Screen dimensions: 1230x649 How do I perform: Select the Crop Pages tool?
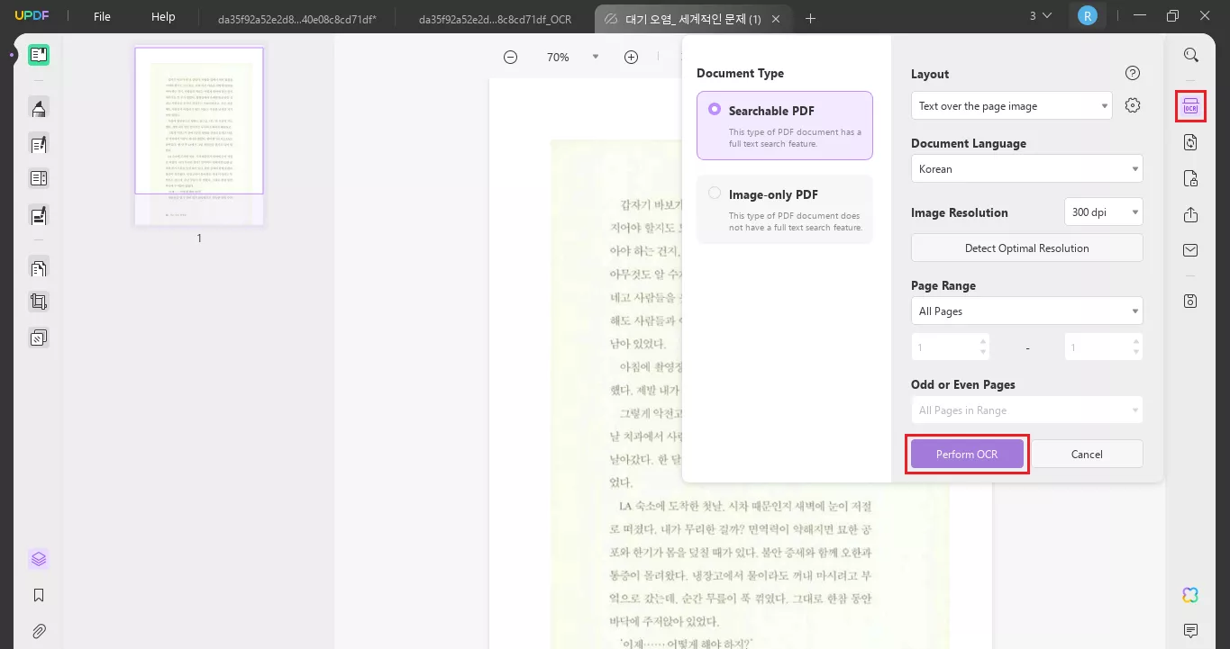tap(38, 302)
